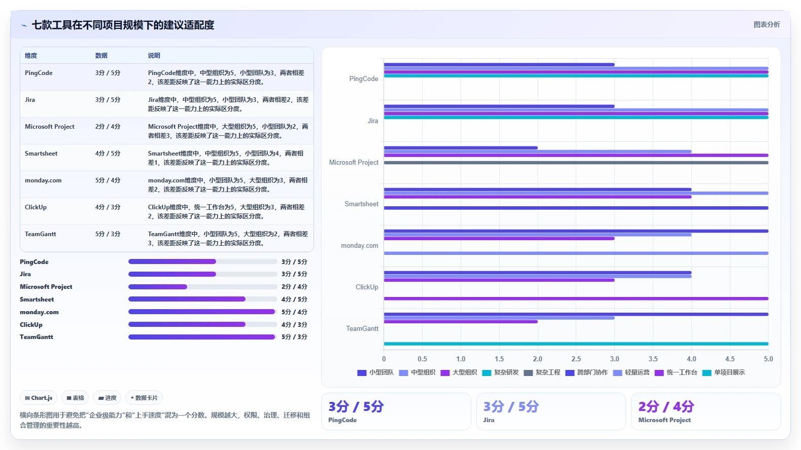The height and width of the screenshot is (450, 801).
Task: Hide the 复杂工程 legend series
Action: pos(542,372)
